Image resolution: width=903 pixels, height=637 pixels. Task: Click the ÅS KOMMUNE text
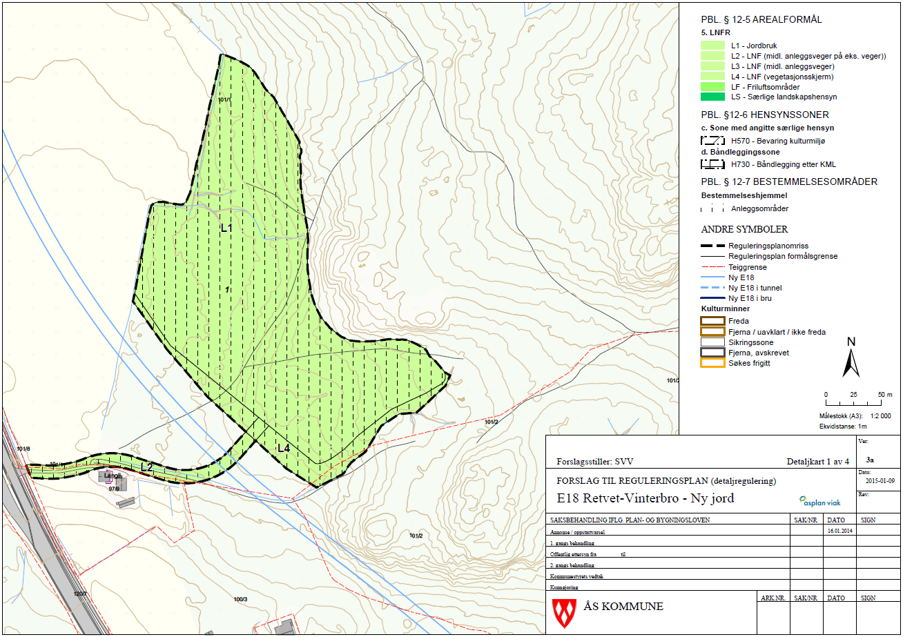pos(623,607)
